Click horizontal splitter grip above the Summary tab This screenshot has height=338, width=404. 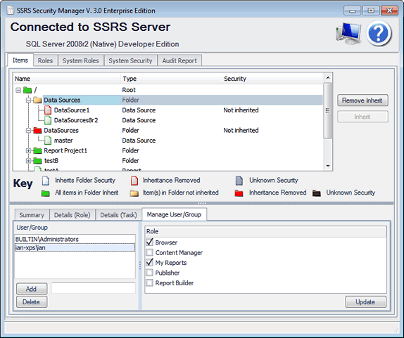[202, 204]
